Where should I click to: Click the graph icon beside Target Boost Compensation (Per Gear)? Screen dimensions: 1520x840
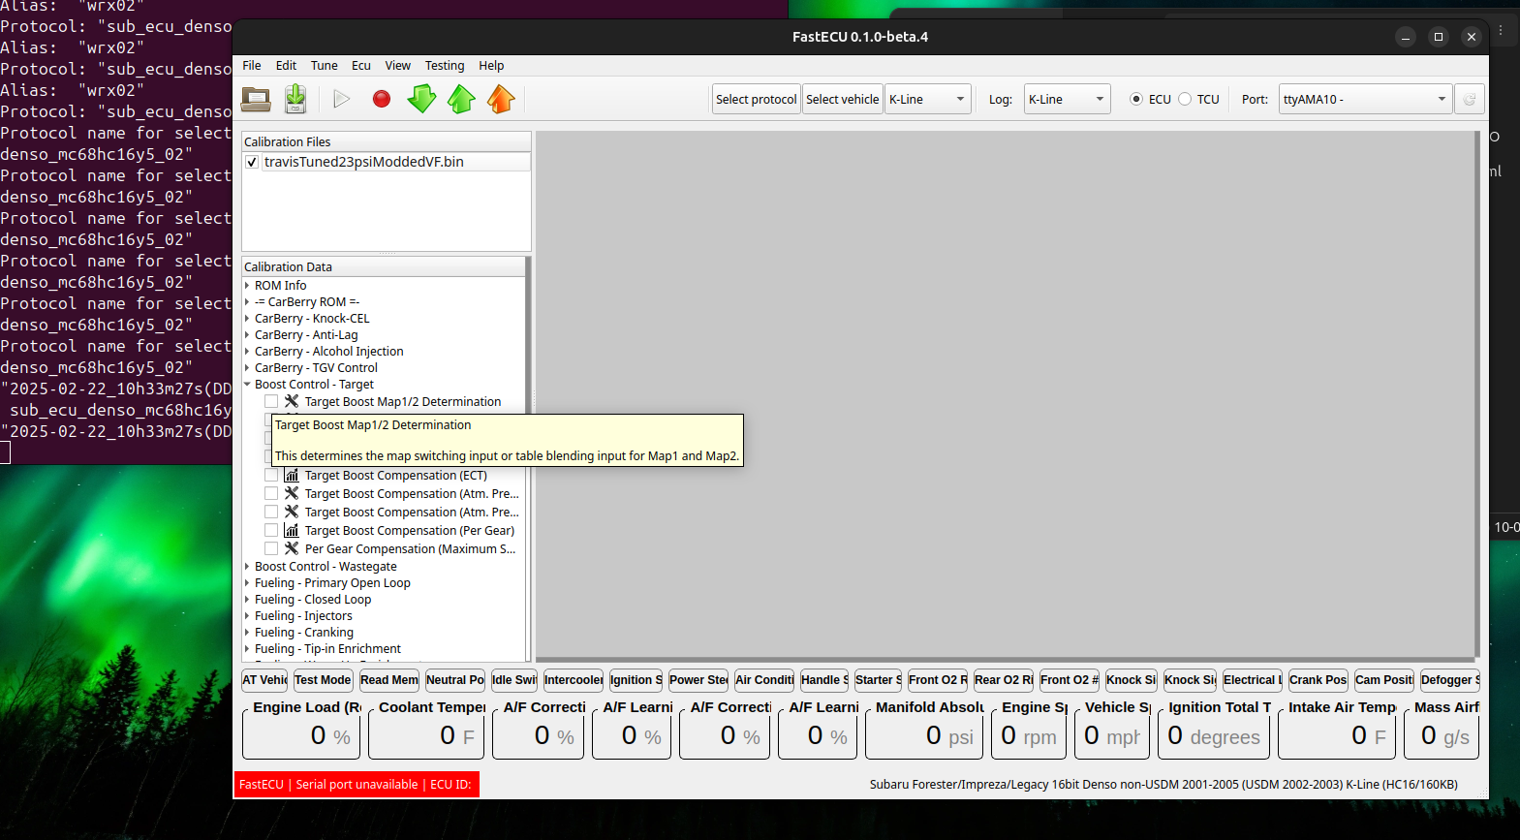292,530
